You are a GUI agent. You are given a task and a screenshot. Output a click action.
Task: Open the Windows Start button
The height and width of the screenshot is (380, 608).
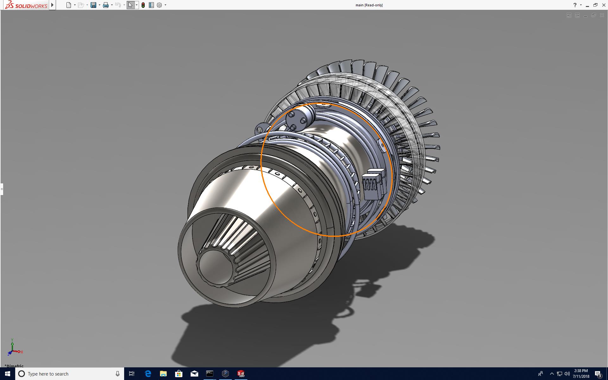[8, 374]
